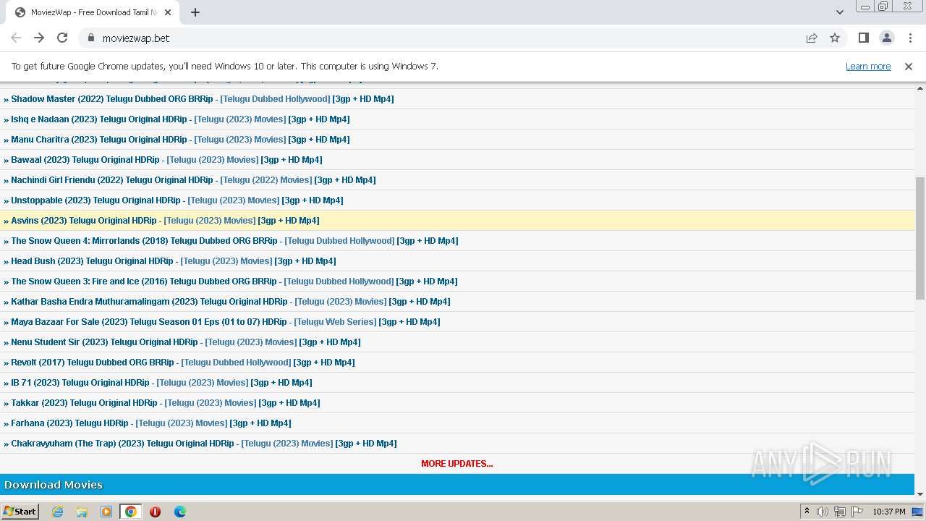
Task: Open Chrome three-dot menu
Action: point(909,38)
